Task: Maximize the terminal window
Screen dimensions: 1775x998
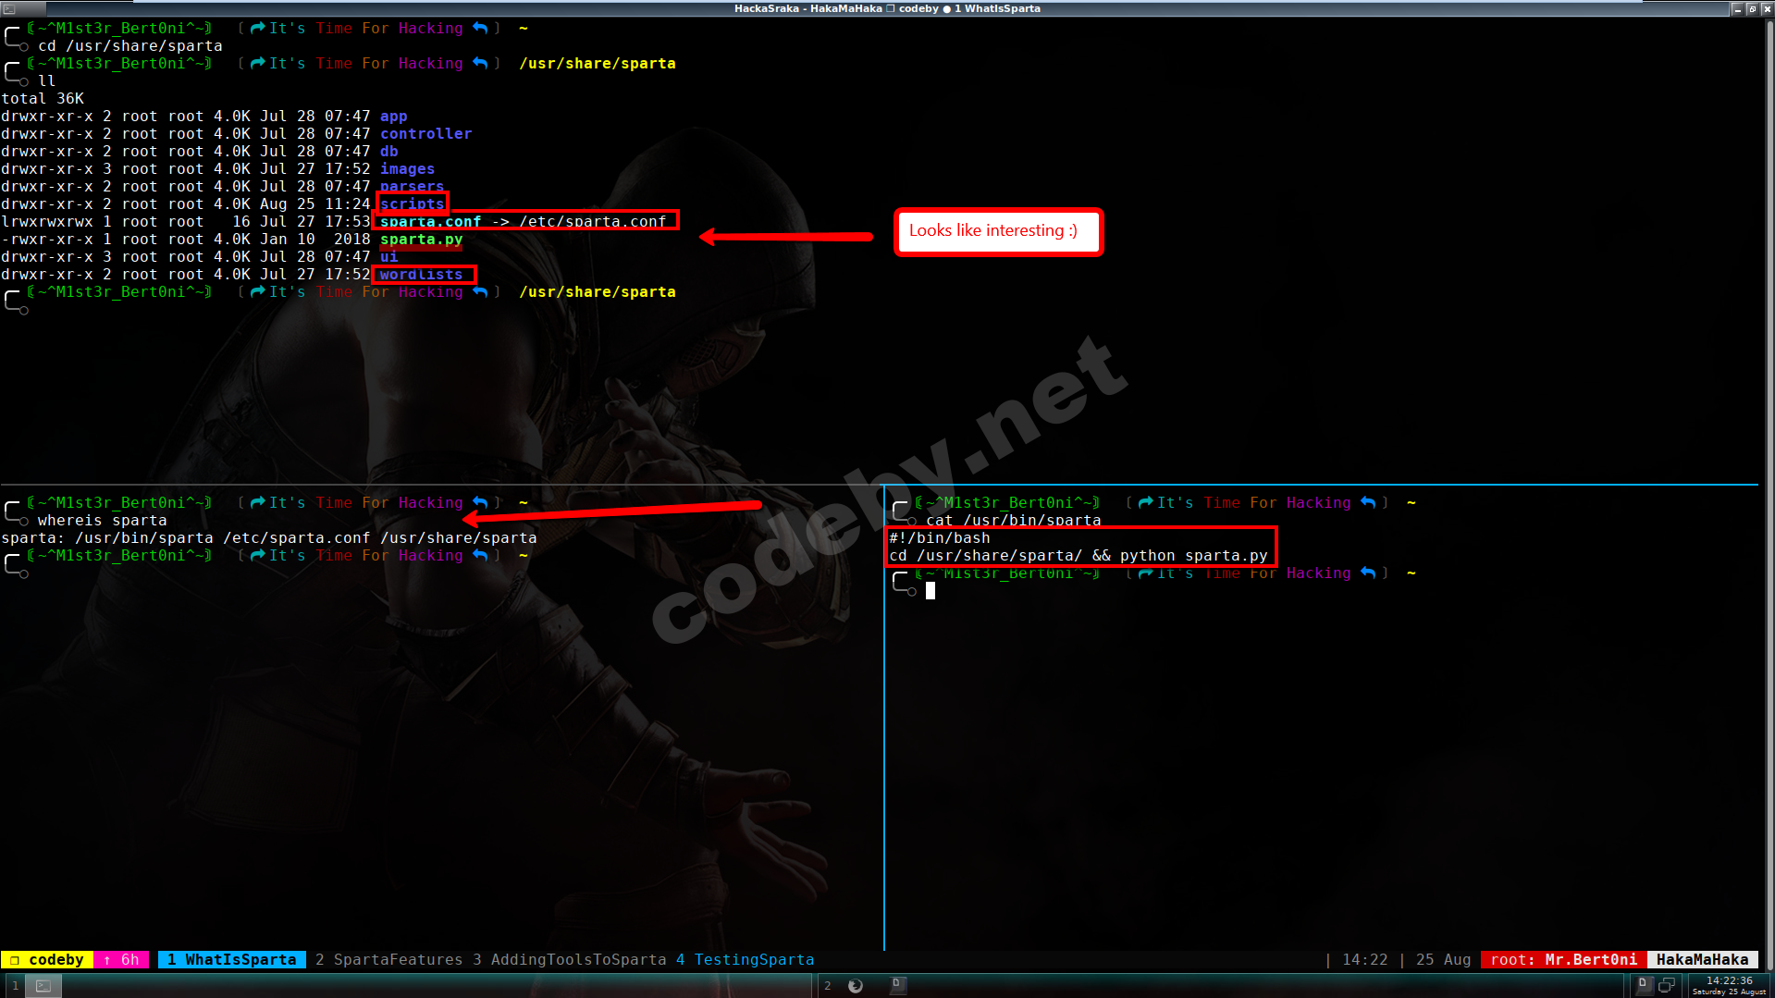Action: 1751,8
